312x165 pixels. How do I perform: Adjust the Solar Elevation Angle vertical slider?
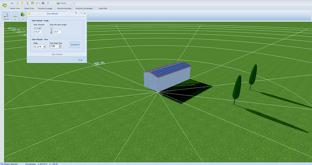tap(51, 30)
